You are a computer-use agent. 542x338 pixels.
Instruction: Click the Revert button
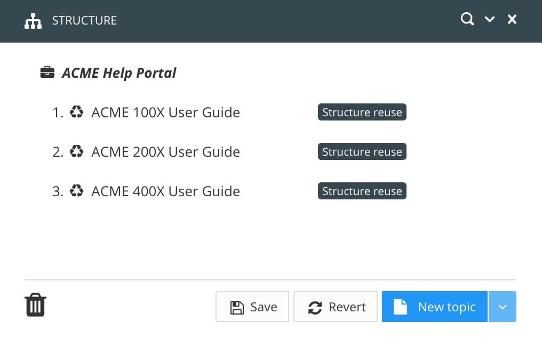pos(335,307)
